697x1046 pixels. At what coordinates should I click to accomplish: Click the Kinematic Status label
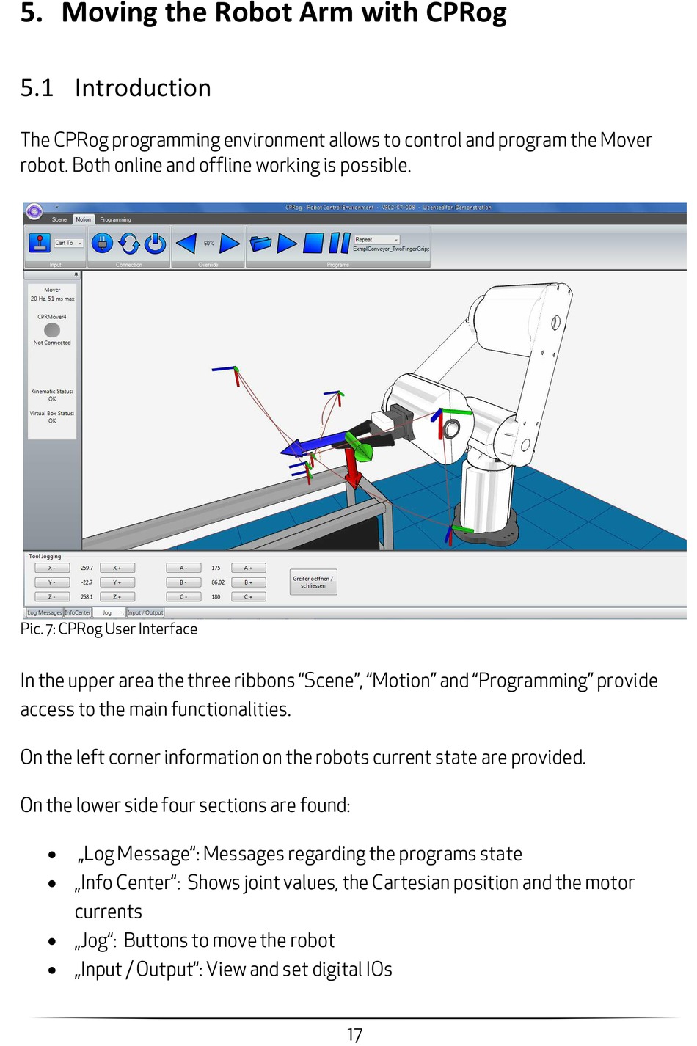(52, 392)
